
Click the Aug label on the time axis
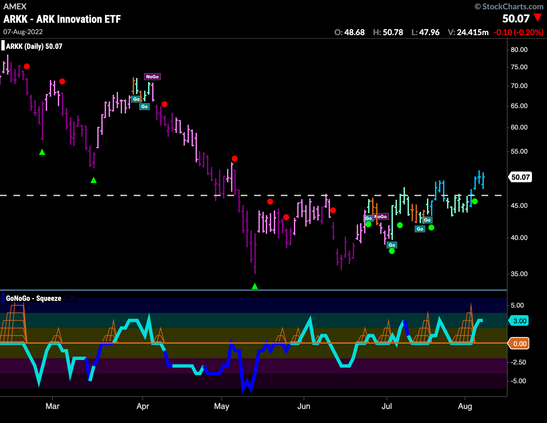465,406
